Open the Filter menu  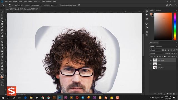[x=35, y=1]
